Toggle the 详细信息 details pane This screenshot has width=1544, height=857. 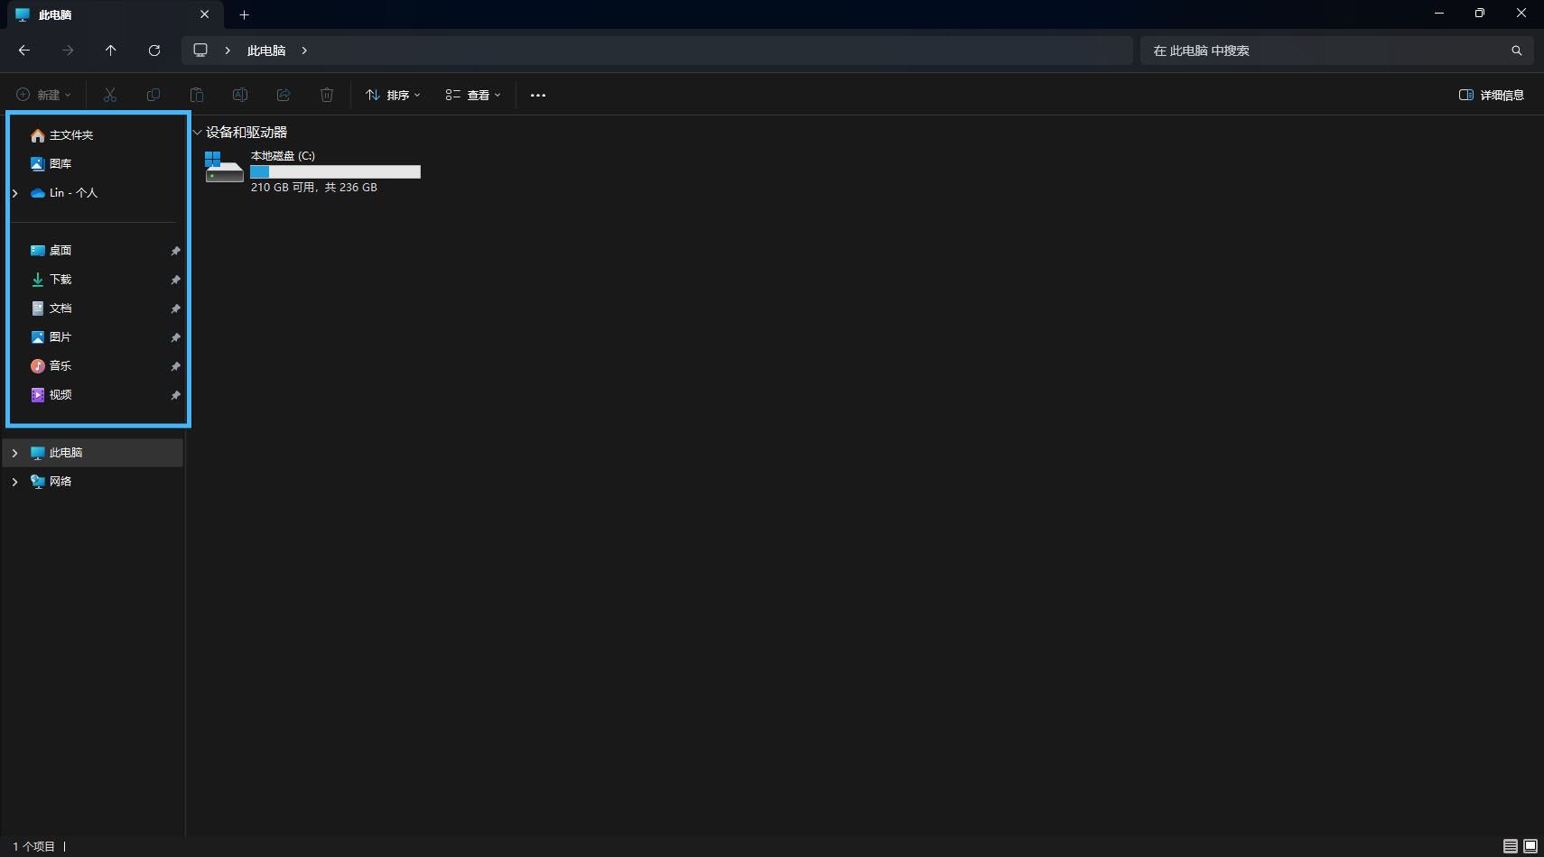(x=1492, y=95)
